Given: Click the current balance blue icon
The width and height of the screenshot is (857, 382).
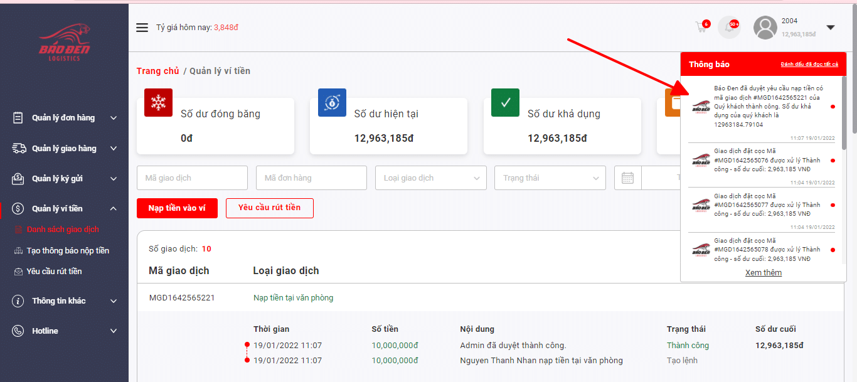Looking at the screenshot, I should 332,103.
